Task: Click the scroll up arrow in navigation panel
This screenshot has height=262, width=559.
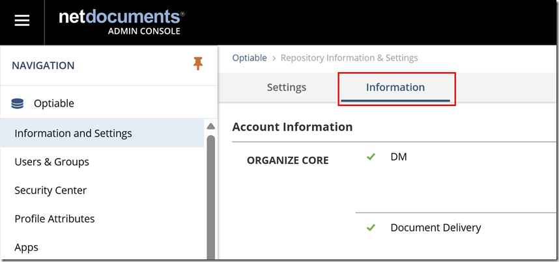Action: pyautogui.click(x=210, y=126)
